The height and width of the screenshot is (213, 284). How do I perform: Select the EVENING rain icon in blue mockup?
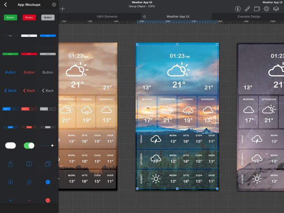(x=188, y=110)
